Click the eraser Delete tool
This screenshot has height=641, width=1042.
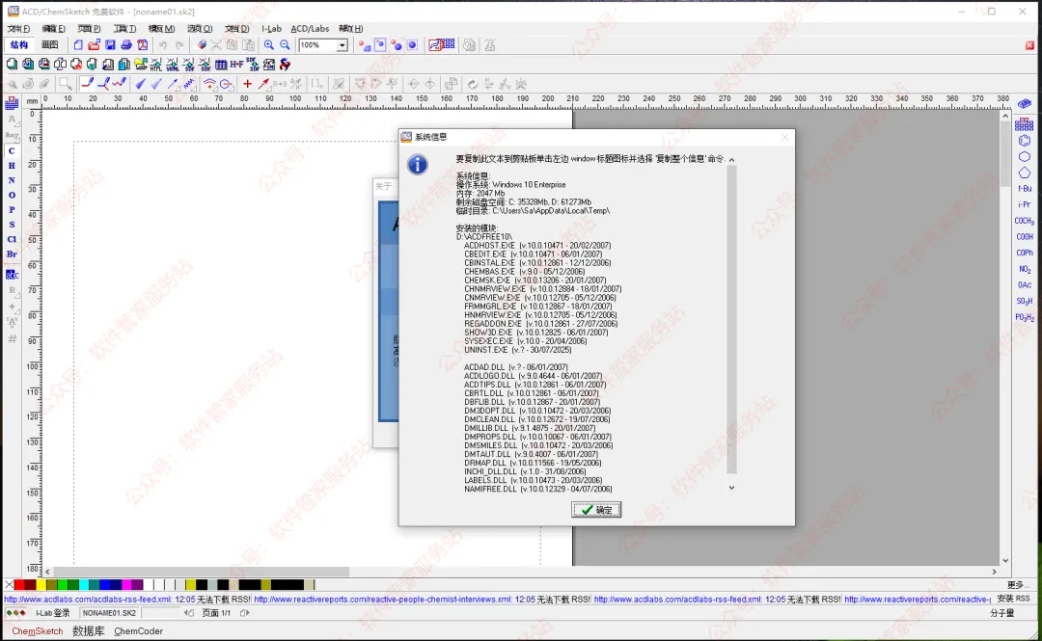pos(202,45)
